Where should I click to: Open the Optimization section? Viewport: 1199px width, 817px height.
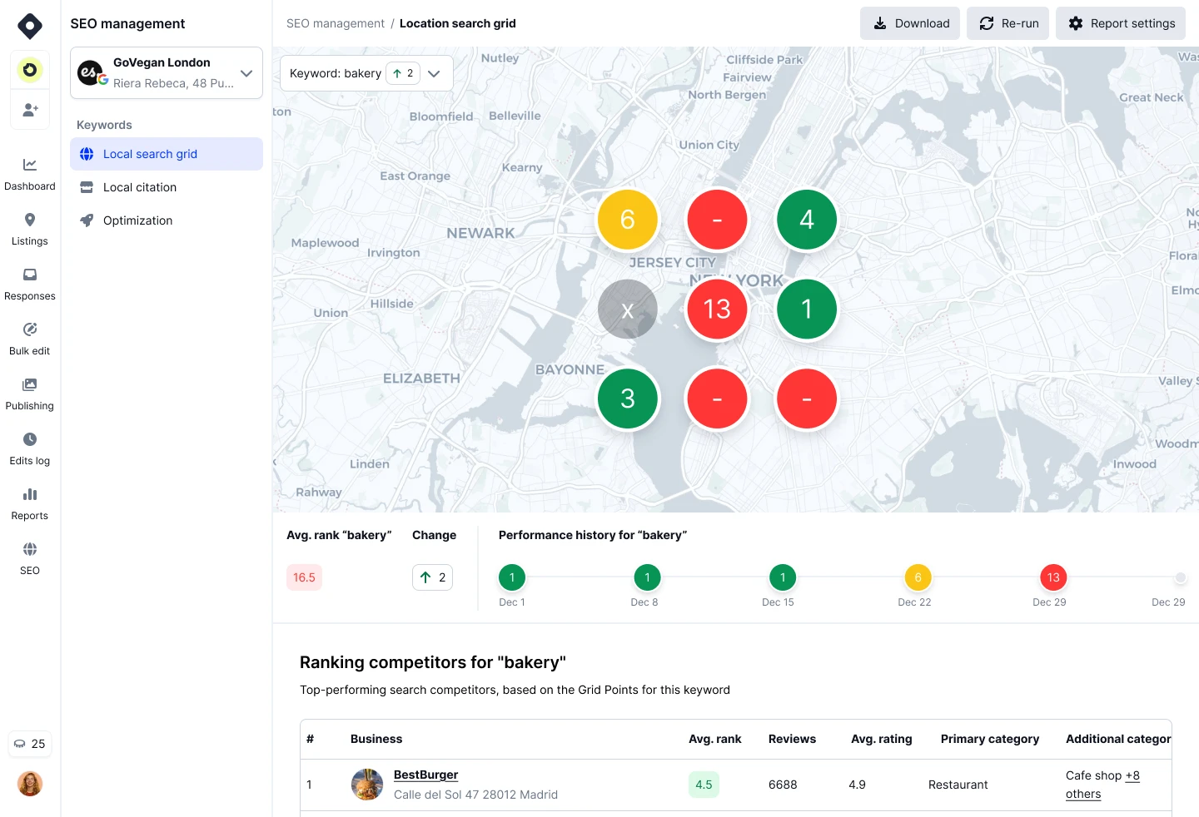(x=137, y=220)
